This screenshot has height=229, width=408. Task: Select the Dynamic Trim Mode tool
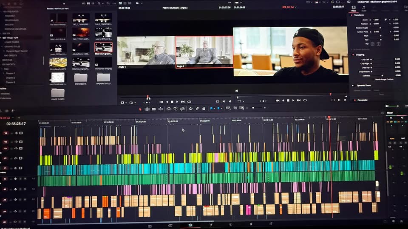(154, 109)
